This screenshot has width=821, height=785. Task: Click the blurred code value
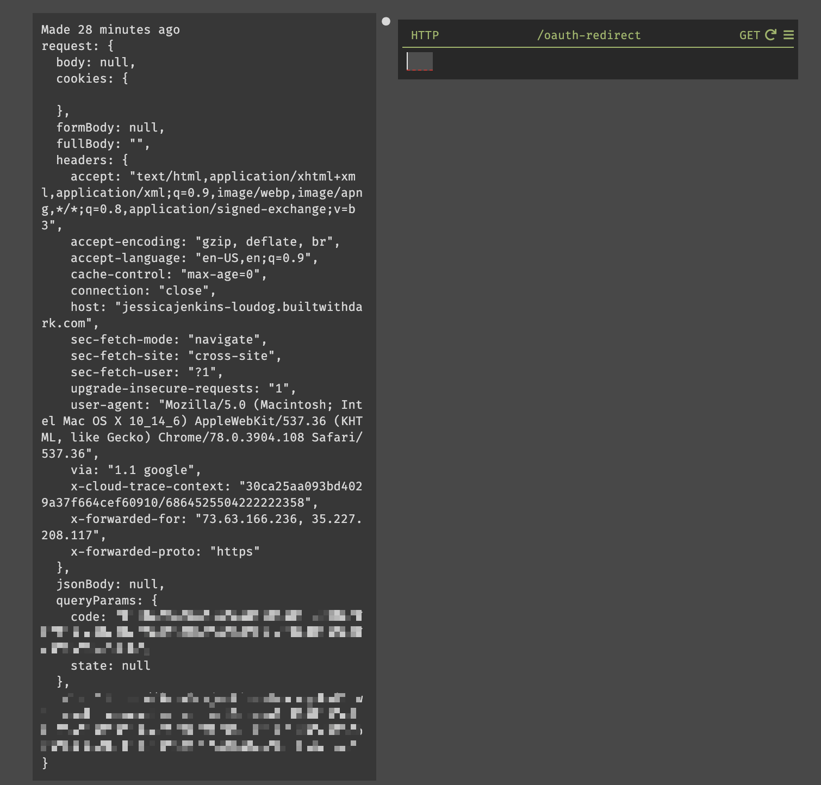202,632
